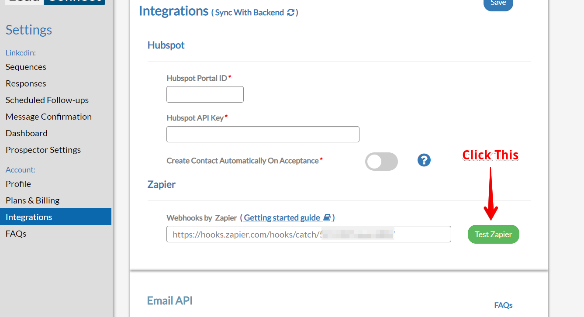The image size is (584, 317).
Task: Open Profile under Account
Action: pyautogui.click(x=18, y=184)
